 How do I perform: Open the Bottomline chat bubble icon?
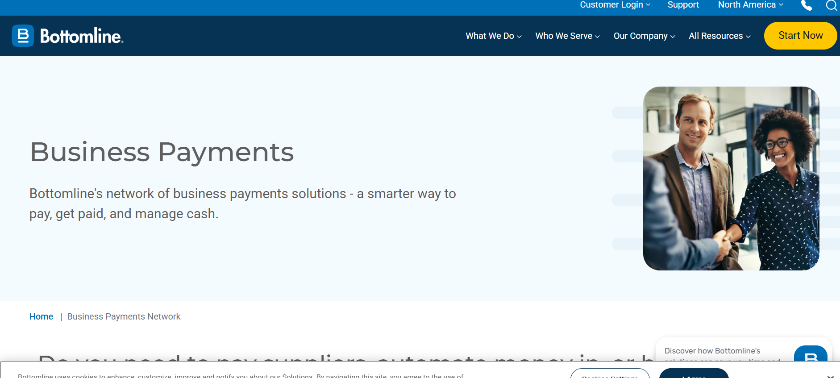point(811,354)
